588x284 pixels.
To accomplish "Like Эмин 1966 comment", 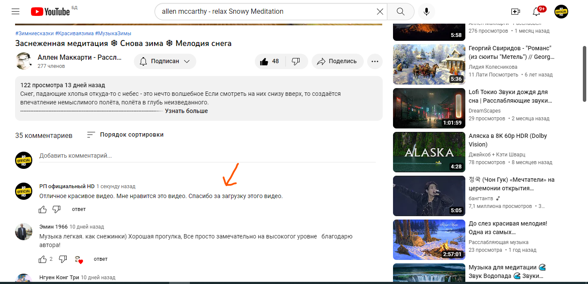I will point(43,259).
